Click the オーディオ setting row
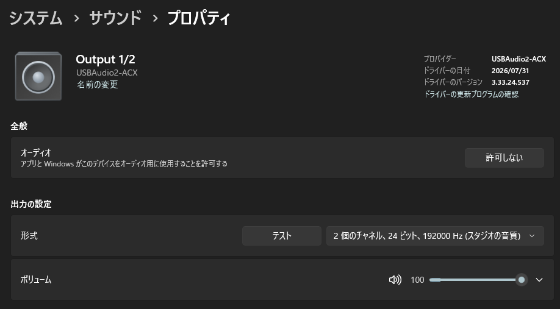This screenshot has height=309, width=560. 282,158
